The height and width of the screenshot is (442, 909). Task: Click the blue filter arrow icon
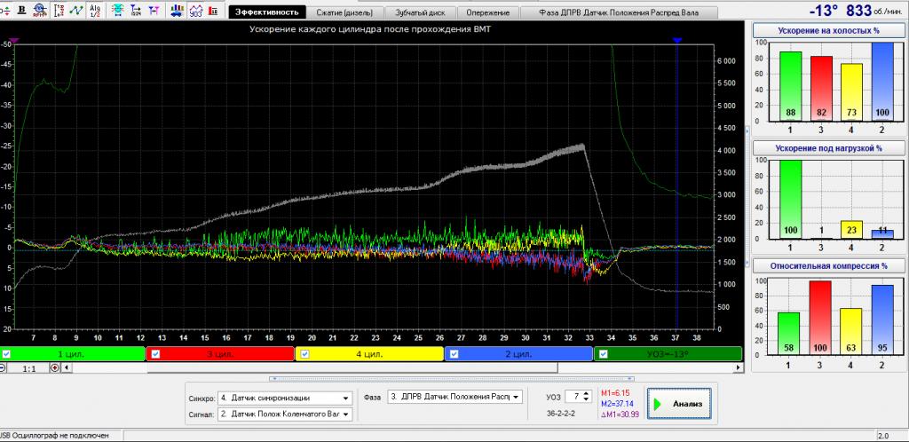136,10
